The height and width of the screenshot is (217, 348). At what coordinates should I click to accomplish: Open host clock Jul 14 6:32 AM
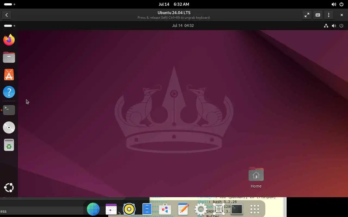[x=174, y=4]
